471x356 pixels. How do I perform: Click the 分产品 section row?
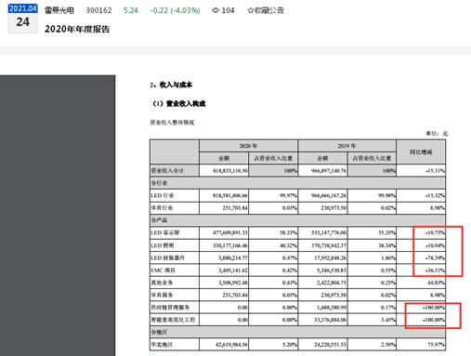(297, 220)
